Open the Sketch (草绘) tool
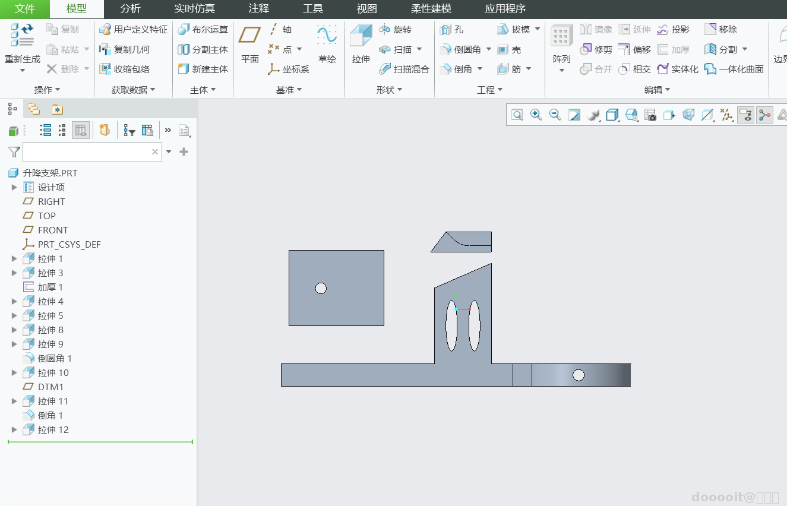This screenshot has height=506, width=787. [x=327, y=43]
